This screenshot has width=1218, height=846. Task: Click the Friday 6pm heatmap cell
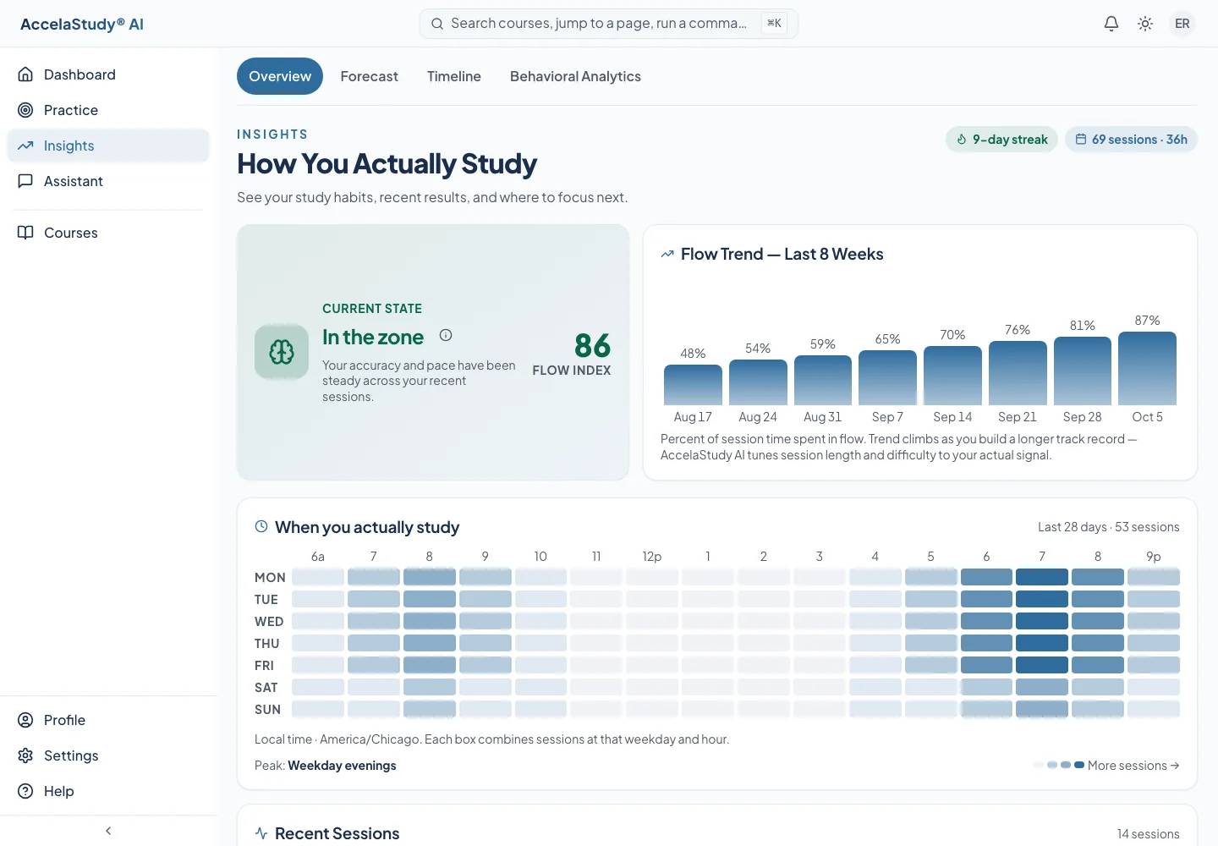[986, 665]
